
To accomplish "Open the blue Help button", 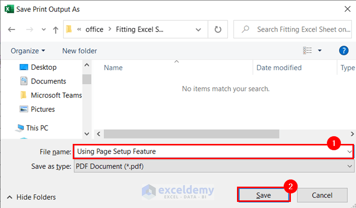I will [x=343, y=50].
